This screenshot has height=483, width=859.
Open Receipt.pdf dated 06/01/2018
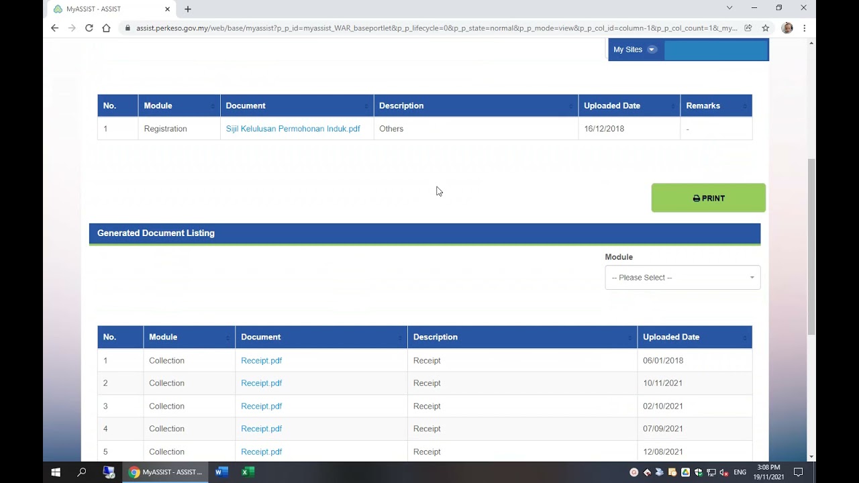[261, 361]
